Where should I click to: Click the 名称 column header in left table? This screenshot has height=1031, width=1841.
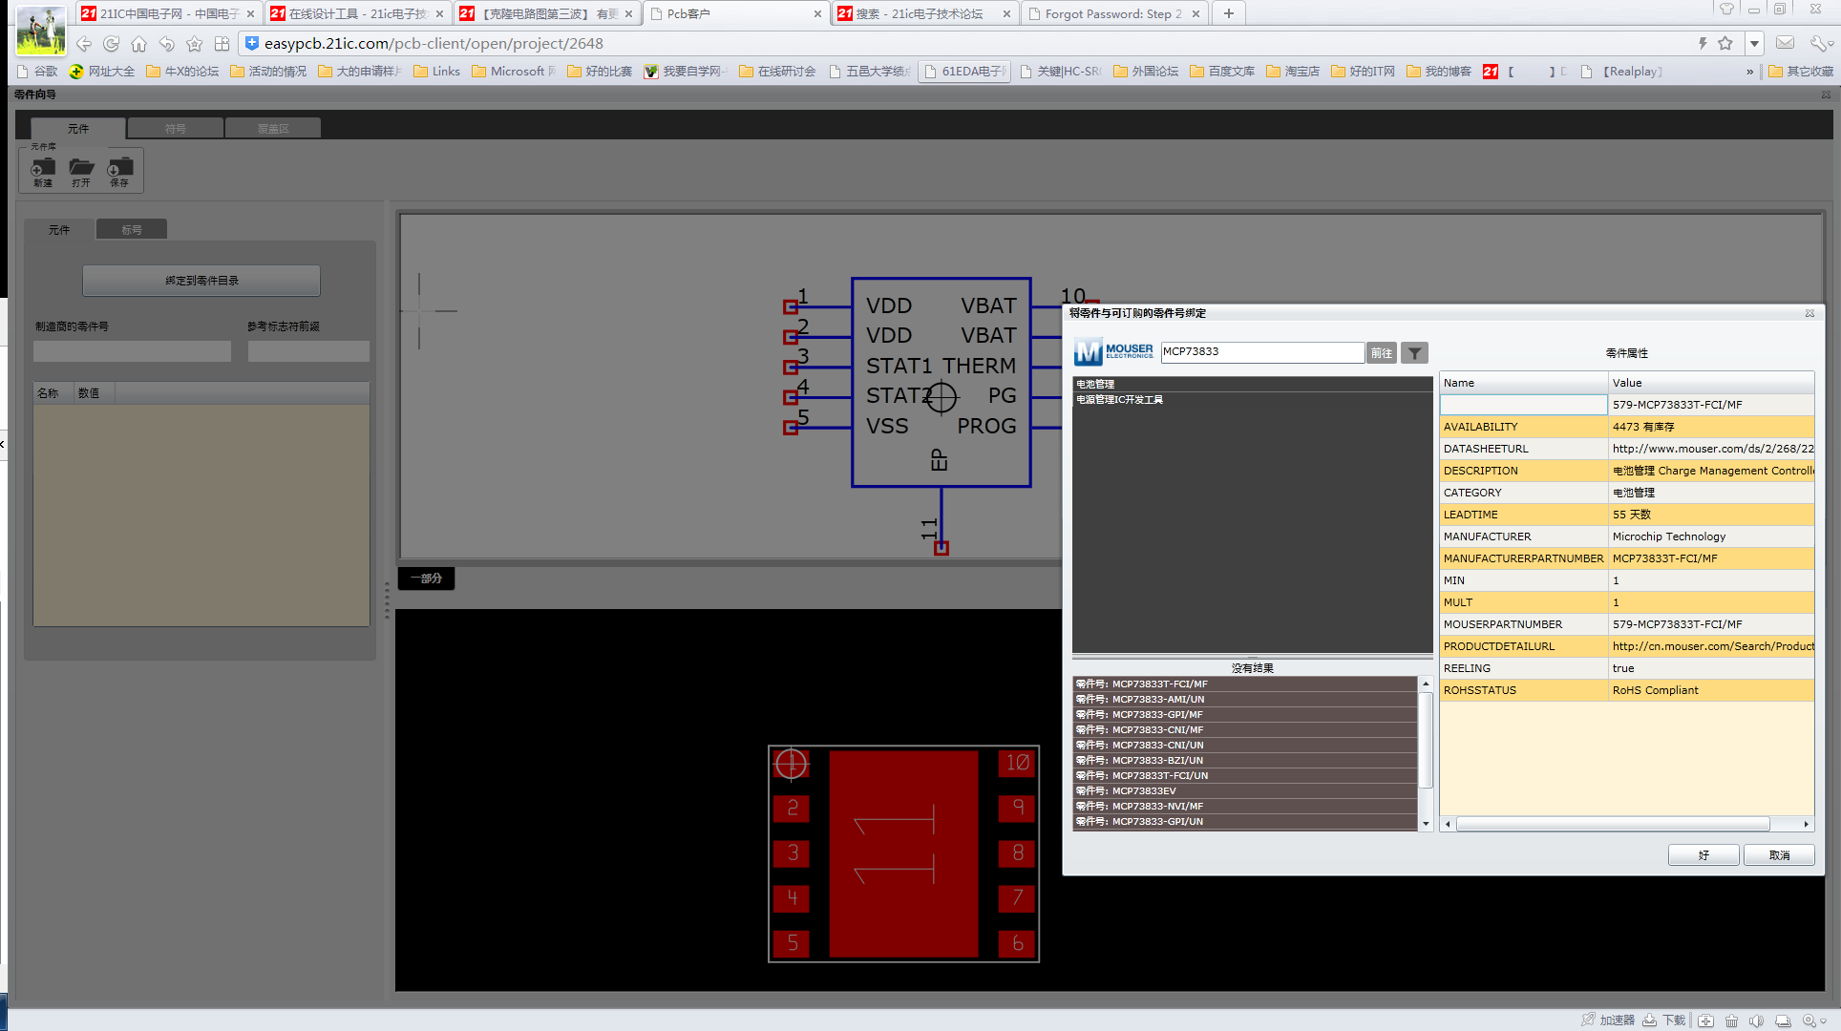click(53, 393)
